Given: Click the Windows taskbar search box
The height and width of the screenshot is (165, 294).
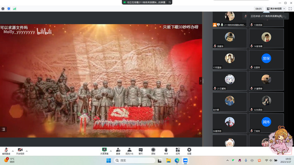Looking at the screenshot, I should coord(135,160).
